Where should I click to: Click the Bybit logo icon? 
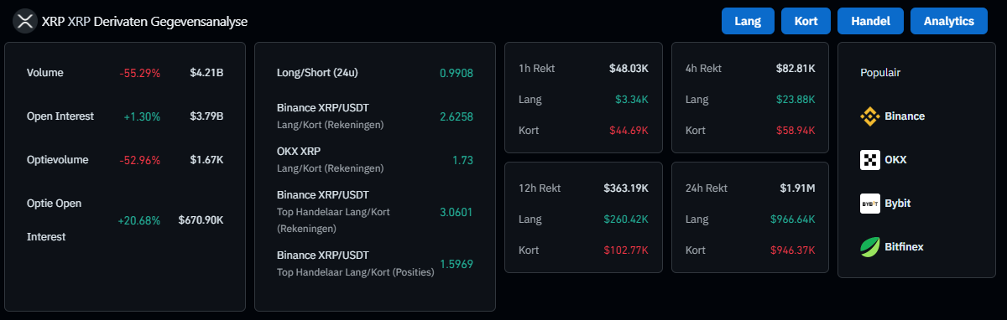870,204
